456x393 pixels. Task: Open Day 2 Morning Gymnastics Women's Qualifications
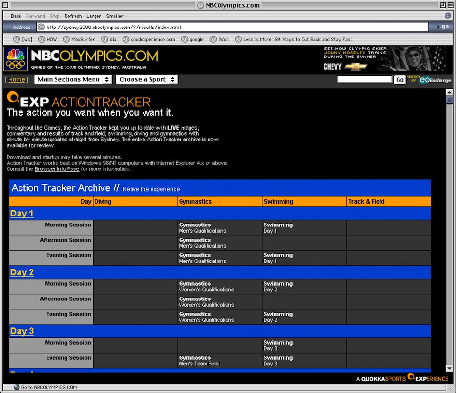[x=207, y=287]
